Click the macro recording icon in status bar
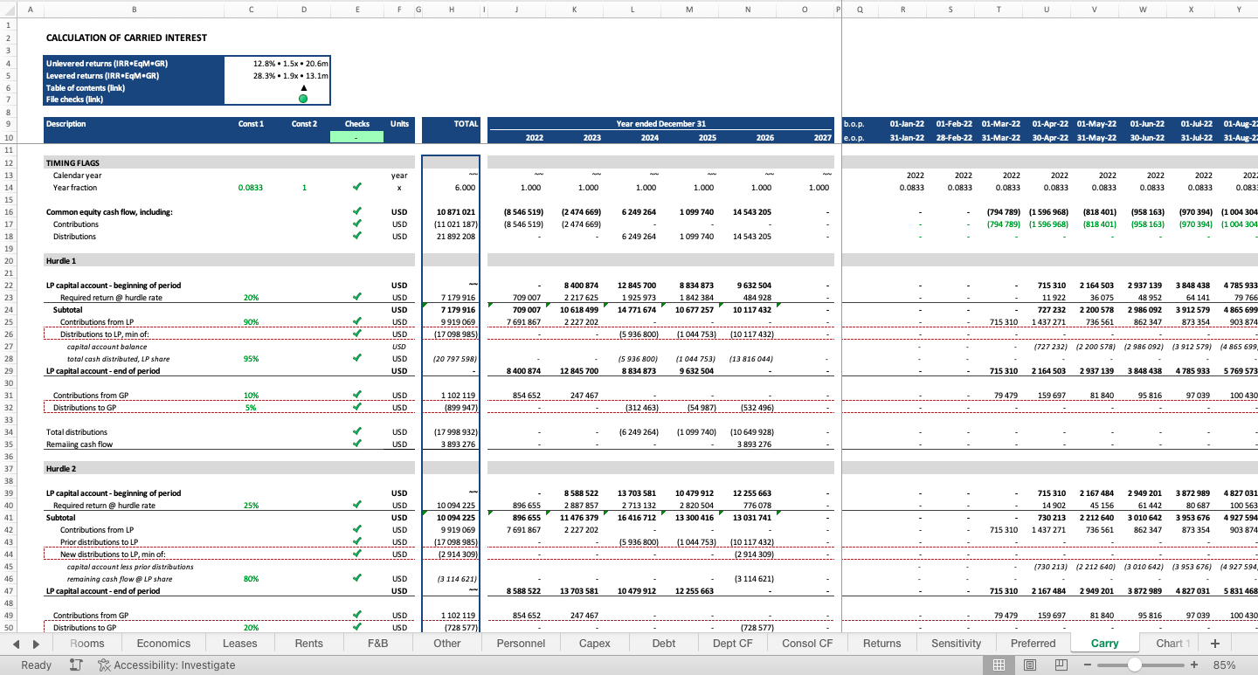This screenshot has height=675, width=1258. (x=76, y=665)
